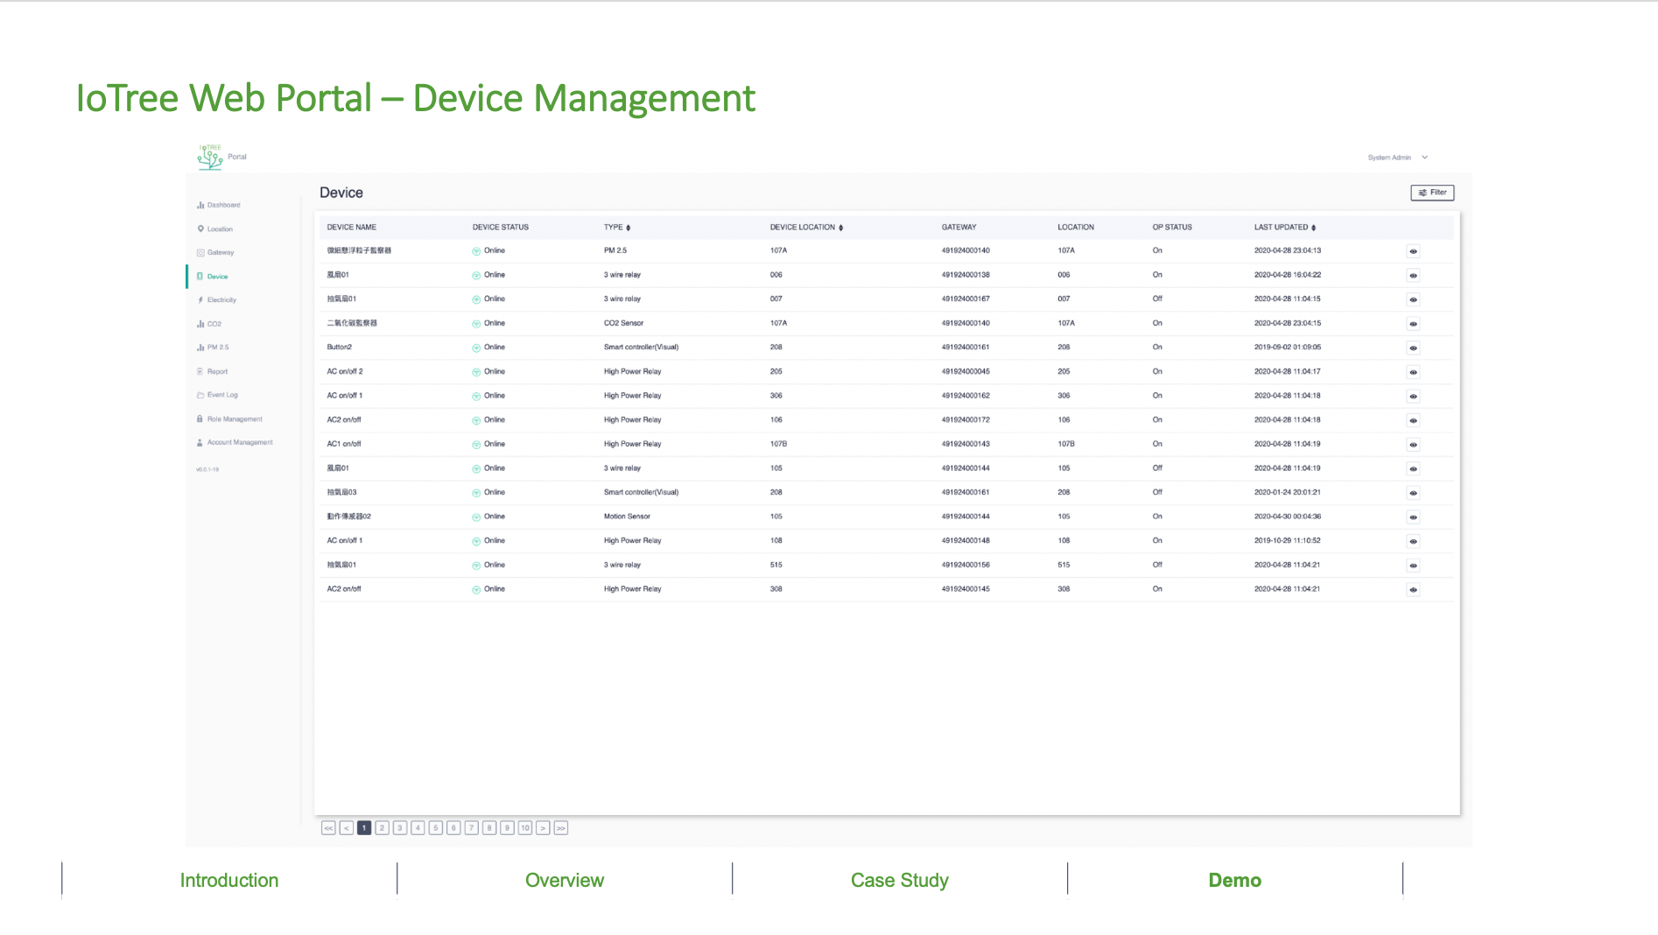Open Dashboard in the sidebar

pos(219,205)
